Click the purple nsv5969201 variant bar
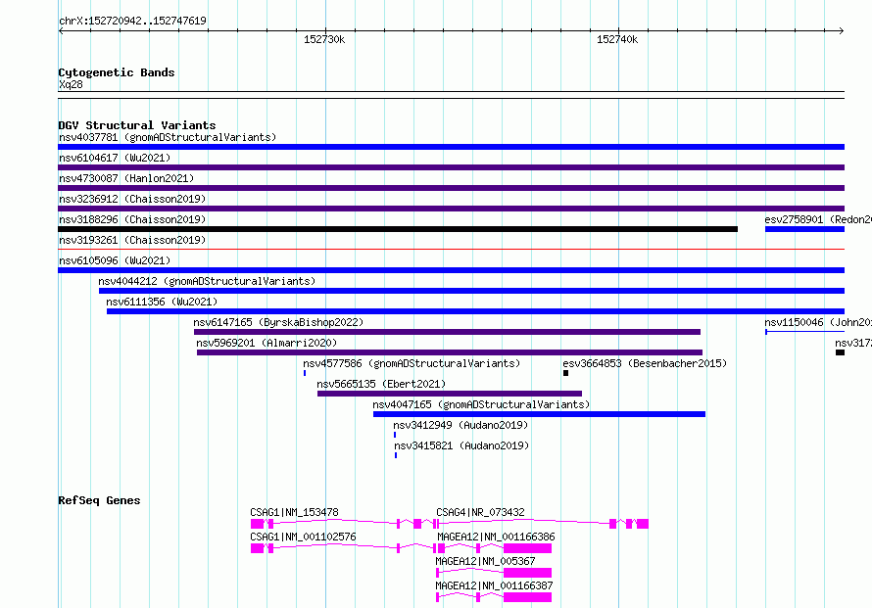Screen dimensions: 872x608 (450, 352)
